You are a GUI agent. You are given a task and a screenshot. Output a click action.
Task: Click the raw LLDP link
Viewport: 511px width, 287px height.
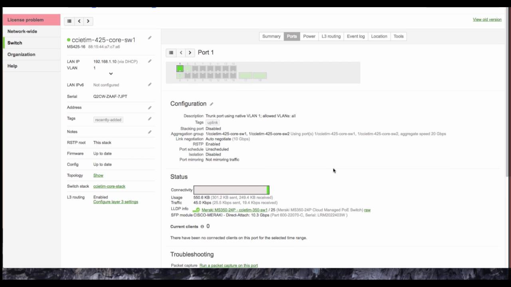coord(367,210)
